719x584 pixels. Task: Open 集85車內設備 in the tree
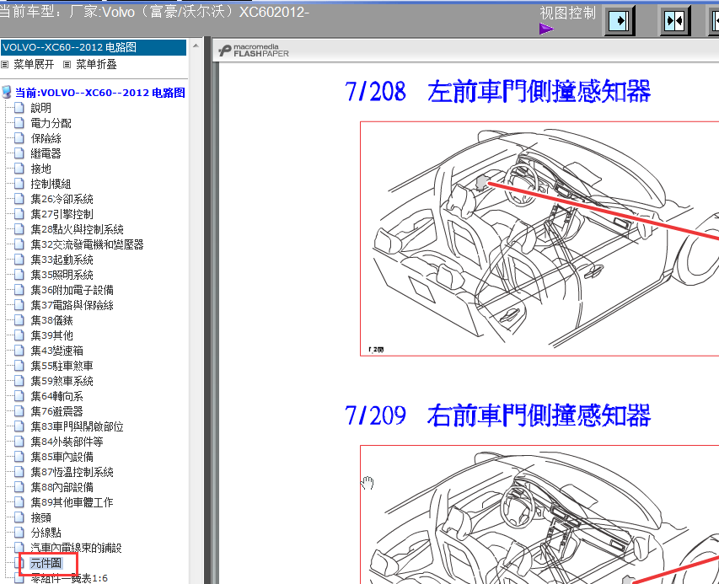62,457
